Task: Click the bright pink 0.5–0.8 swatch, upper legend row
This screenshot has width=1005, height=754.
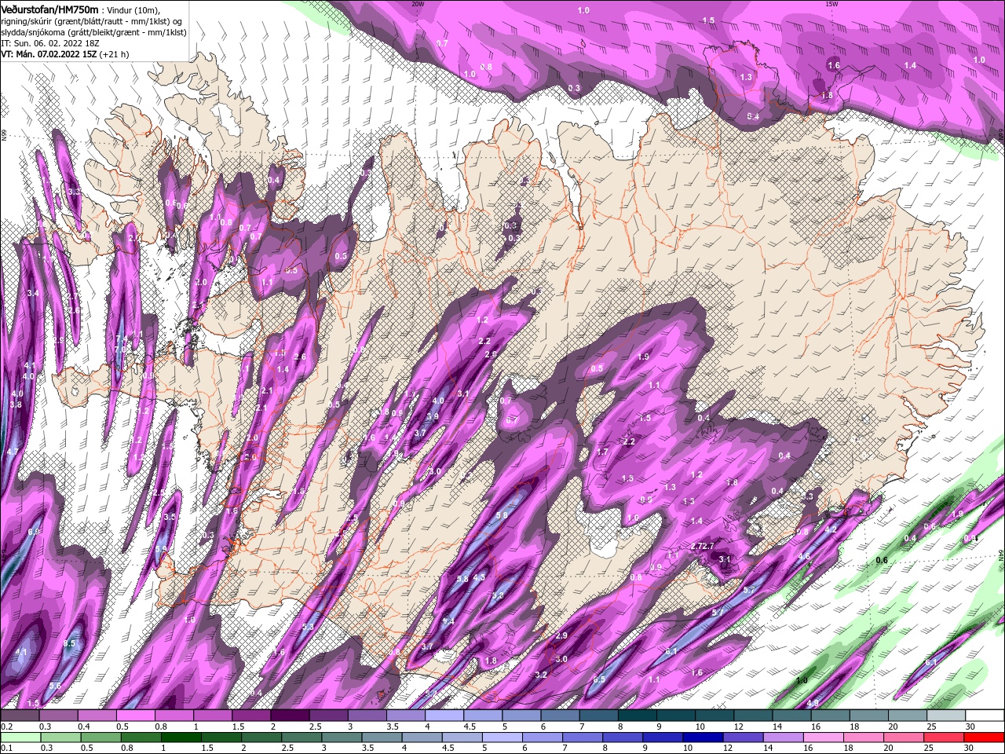Action: coord(135,716)
